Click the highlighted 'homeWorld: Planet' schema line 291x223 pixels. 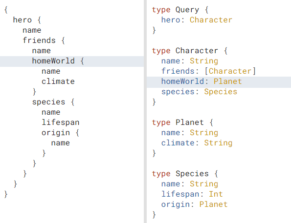[x=219, y=82]
